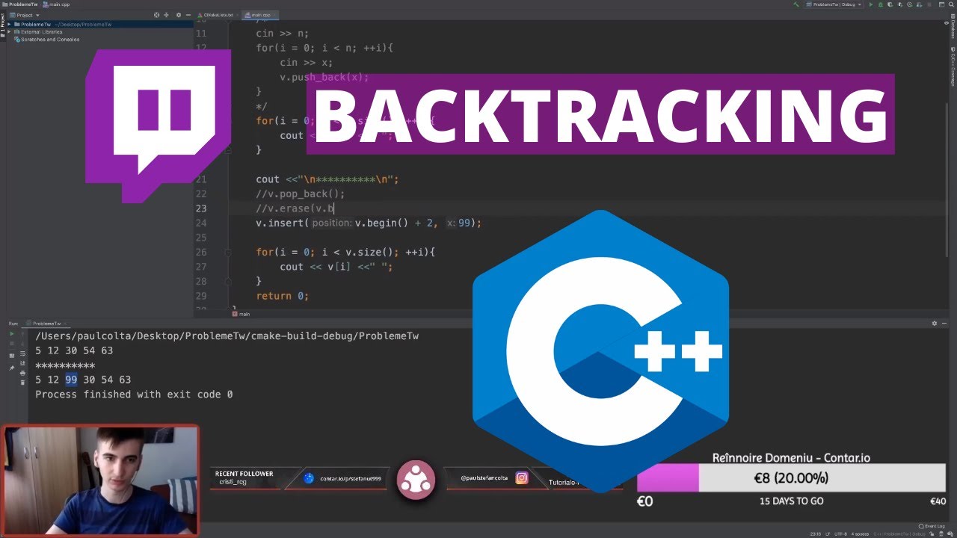Run the ProblemeTw configuration with green play icon

870,4
